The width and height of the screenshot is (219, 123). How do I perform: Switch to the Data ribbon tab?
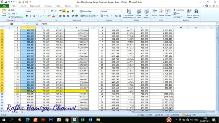tap(59, 6)
